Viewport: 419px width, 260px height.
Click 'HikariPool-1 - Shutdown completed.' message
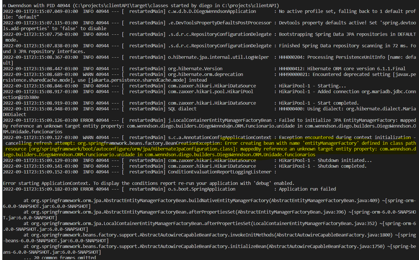[323, 166]
